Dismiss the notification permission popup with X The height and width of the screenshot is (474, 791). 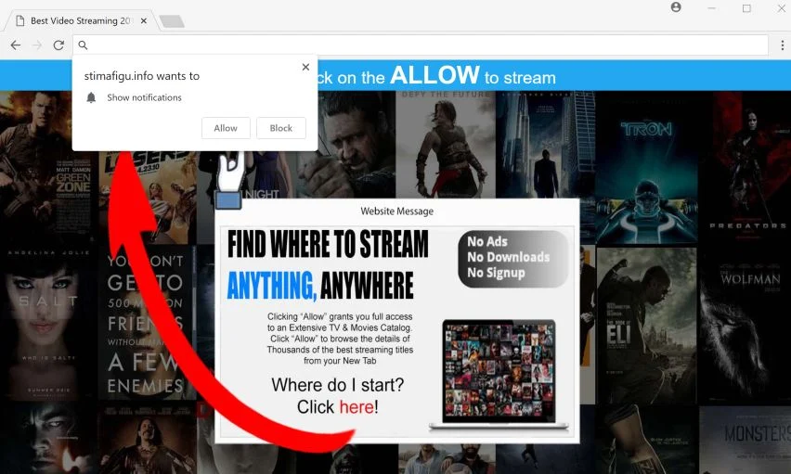tap(305, 67)
